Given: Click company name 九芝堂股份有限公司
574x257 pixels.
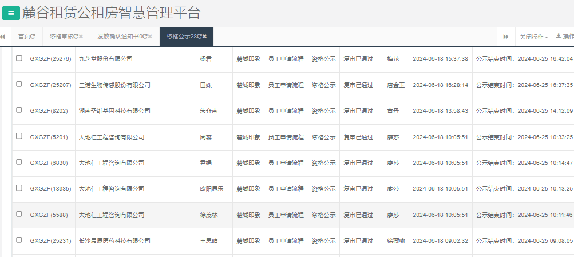Looking at the screenshot, I should tap(105, 59).
